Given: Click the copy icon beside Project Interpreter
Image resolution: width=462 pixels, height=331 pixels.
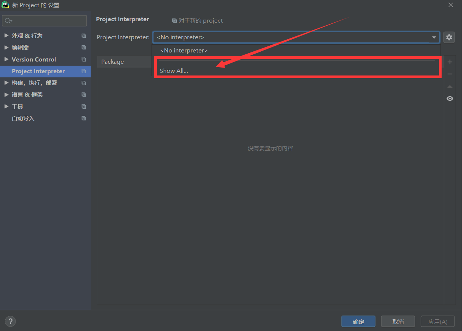Looking at the screenshot, I should pyautogui.click(x=83, y=71).
